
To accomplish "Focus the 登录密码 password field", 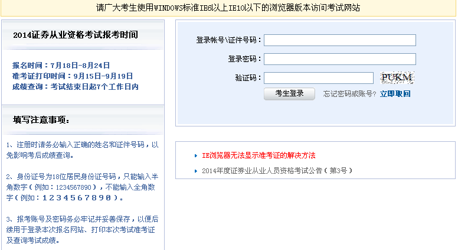I will coord(340,59).
